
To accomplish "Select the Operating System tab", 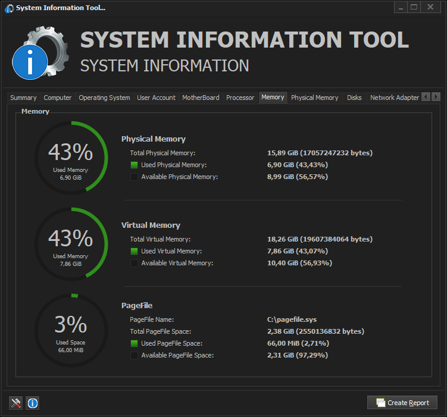I will pos(104,98).
